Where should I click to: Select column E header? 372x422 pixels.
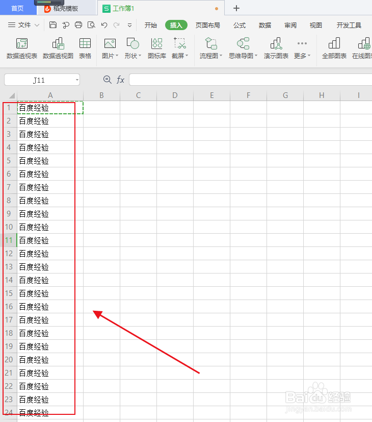click(212, 95)
